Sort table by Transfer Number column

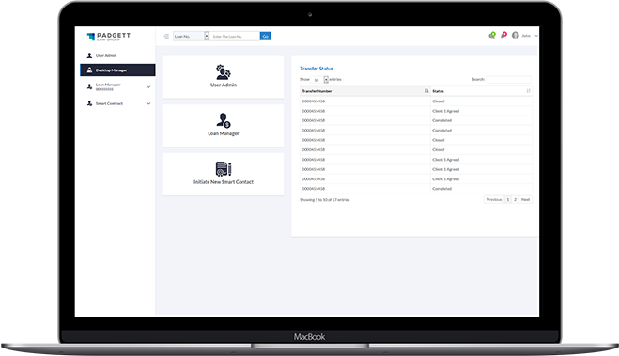426,91
